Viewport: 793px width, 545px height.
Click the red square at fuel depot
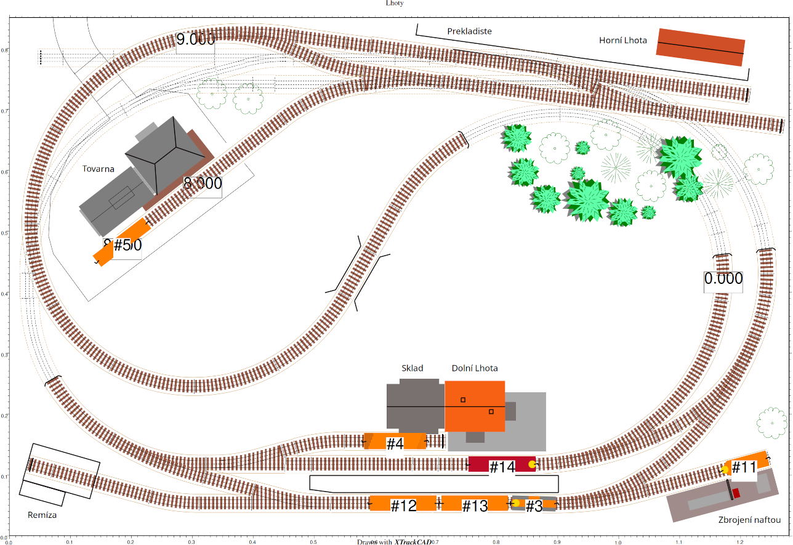coord(736,493)
